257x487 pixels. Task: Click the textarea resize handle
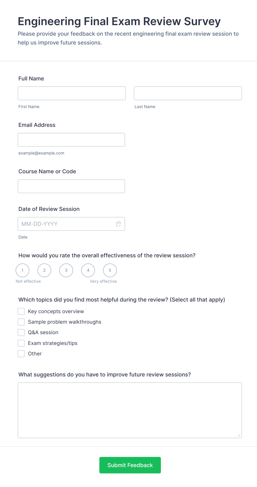click(x=239, y=435)
